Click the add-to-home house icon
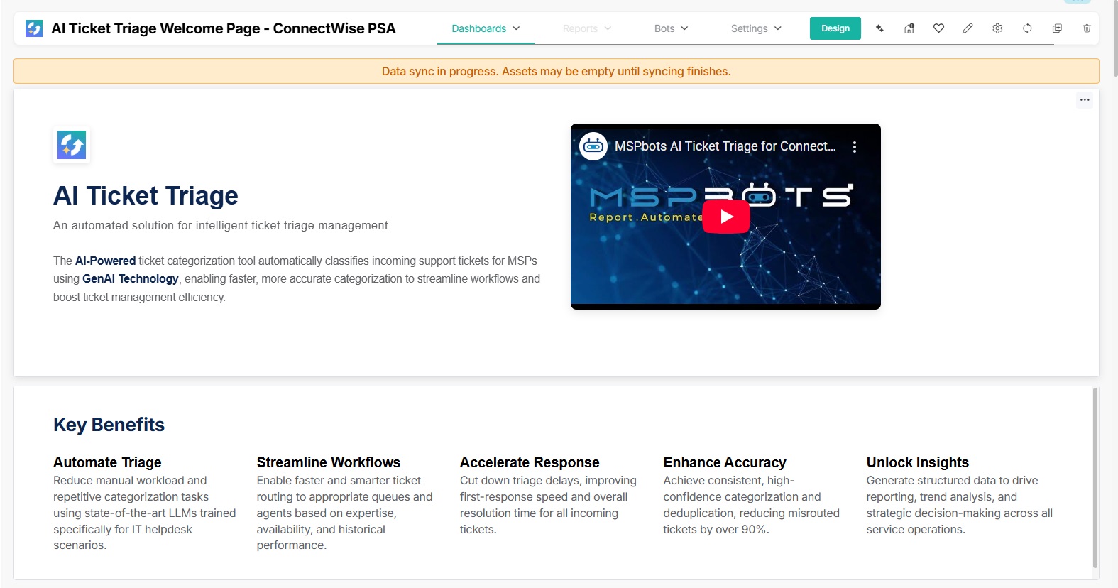Screen dimensions: 1118x588 point(909,28)
